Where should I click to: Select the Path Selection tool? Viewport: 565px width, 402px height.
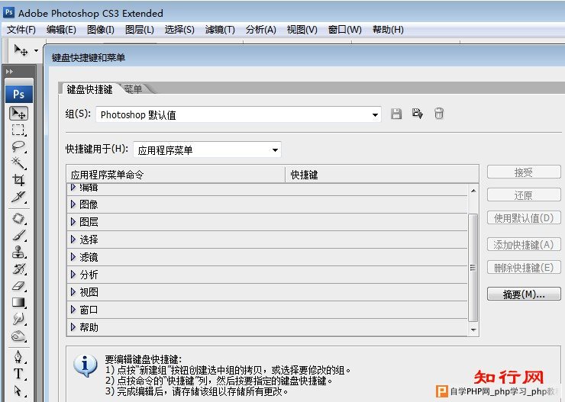coord(19,391)
